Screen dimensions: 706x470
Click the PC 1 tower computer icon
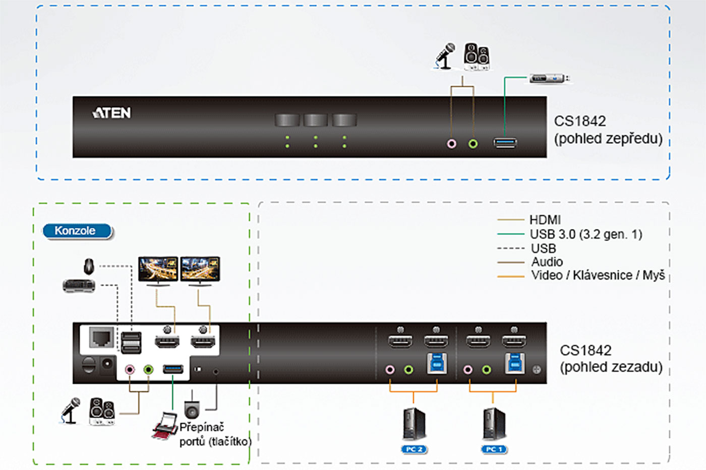tap(494, 424)
